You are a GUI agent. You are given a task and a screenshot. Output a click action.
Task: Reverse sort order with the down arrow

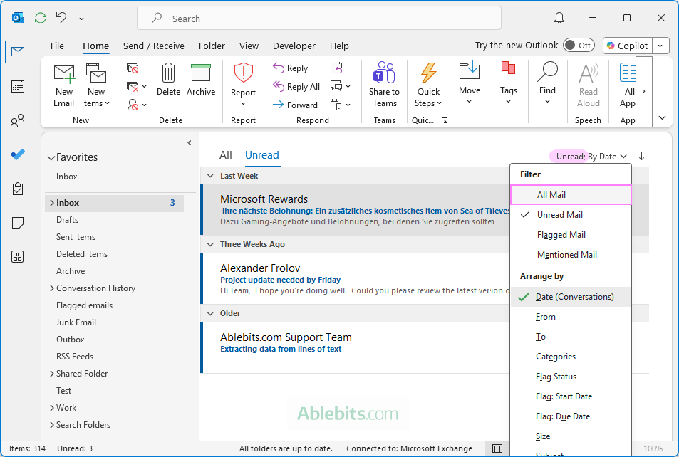[641, 156]
